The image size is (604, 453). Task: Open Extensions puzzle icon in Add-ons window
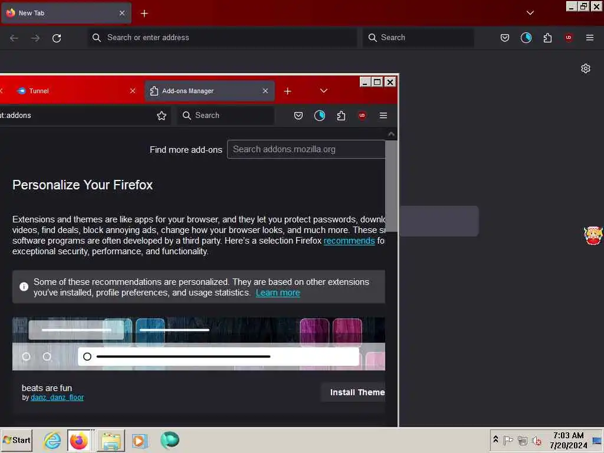click(x=341, y=116)
